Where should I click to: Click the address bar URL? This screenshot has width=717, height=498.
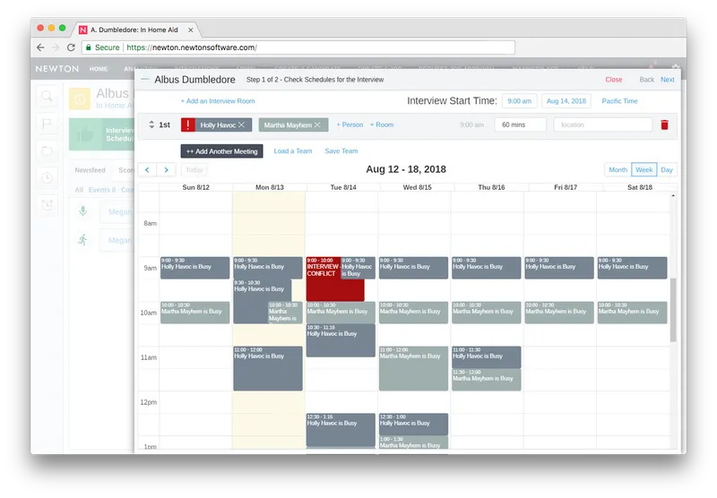(x=192, y=47)
